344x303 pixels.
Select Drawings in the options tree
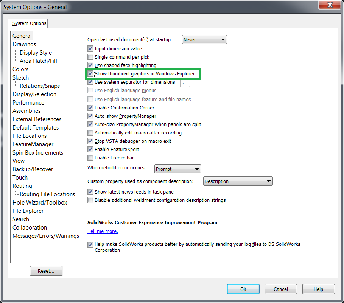coord(24,44)
